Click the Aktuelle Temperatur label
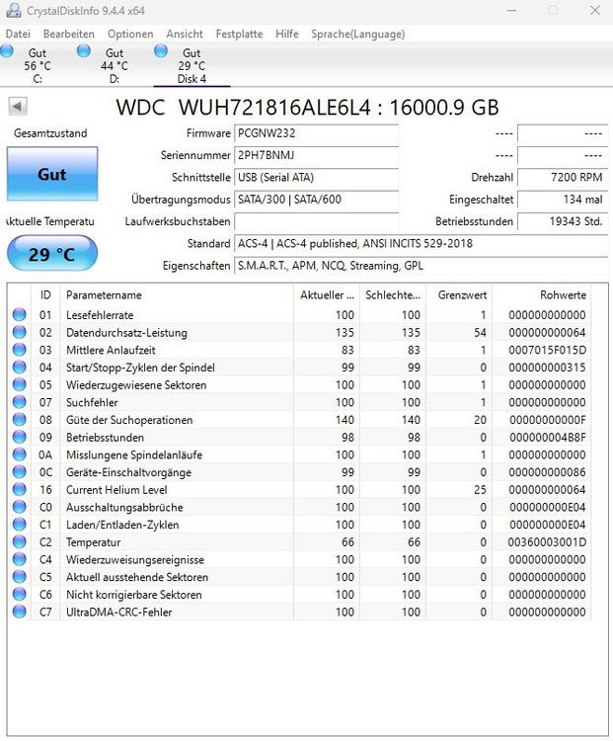Screen dimensions: 613x741 pos(49,221)
